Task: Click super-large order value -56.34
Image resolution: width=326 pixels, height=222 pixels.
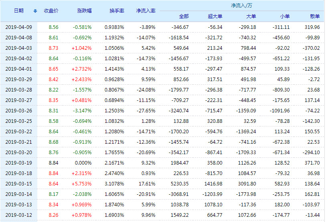Action: pos(215,27)
